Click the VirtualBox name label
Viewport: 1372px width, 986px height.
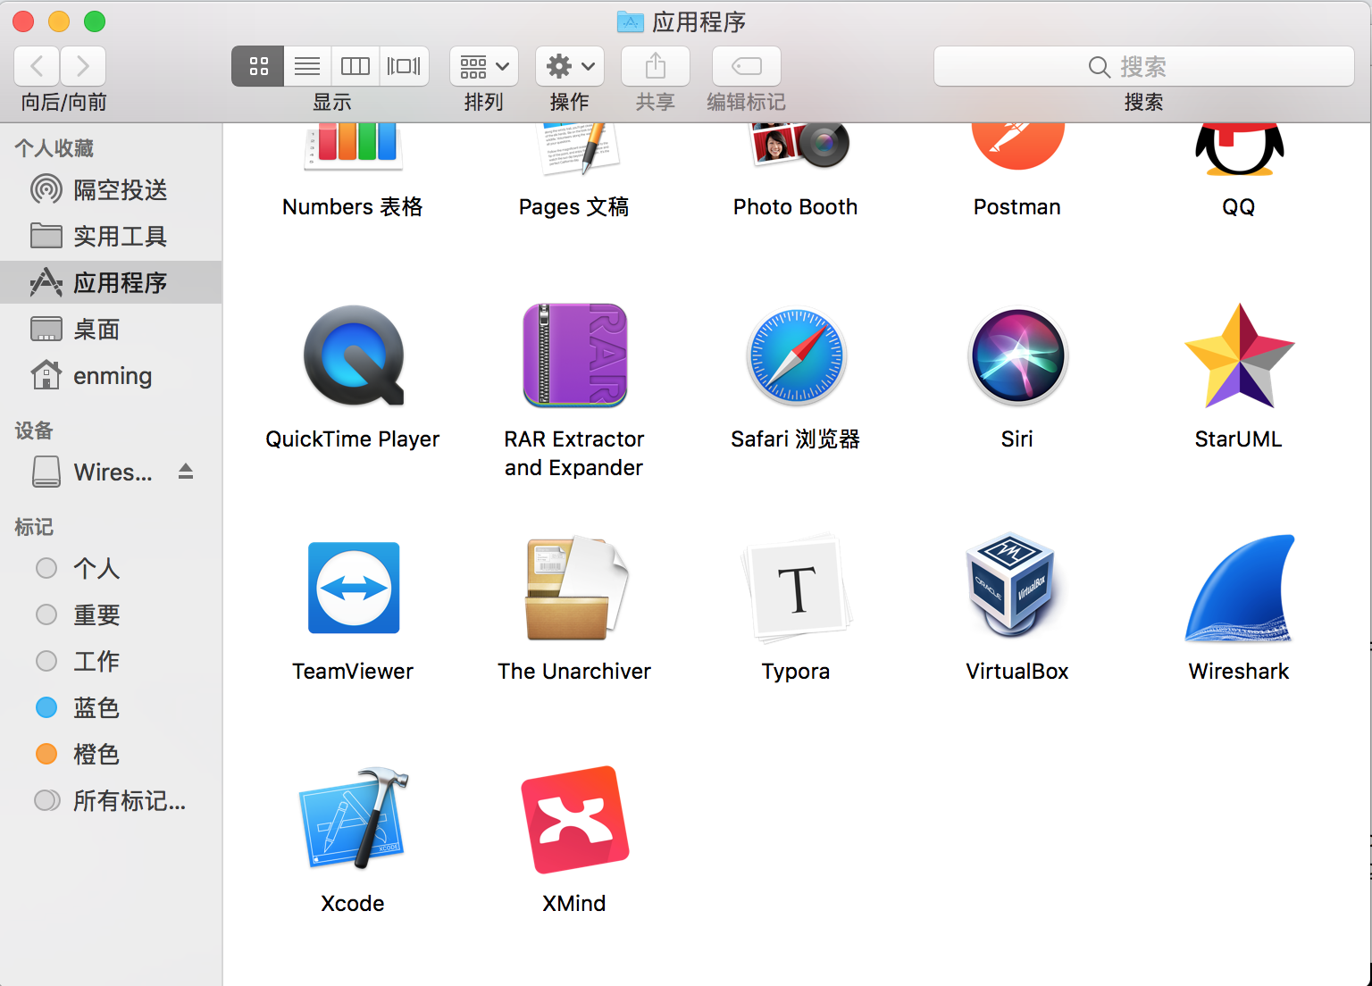(x=1017, y=671)
